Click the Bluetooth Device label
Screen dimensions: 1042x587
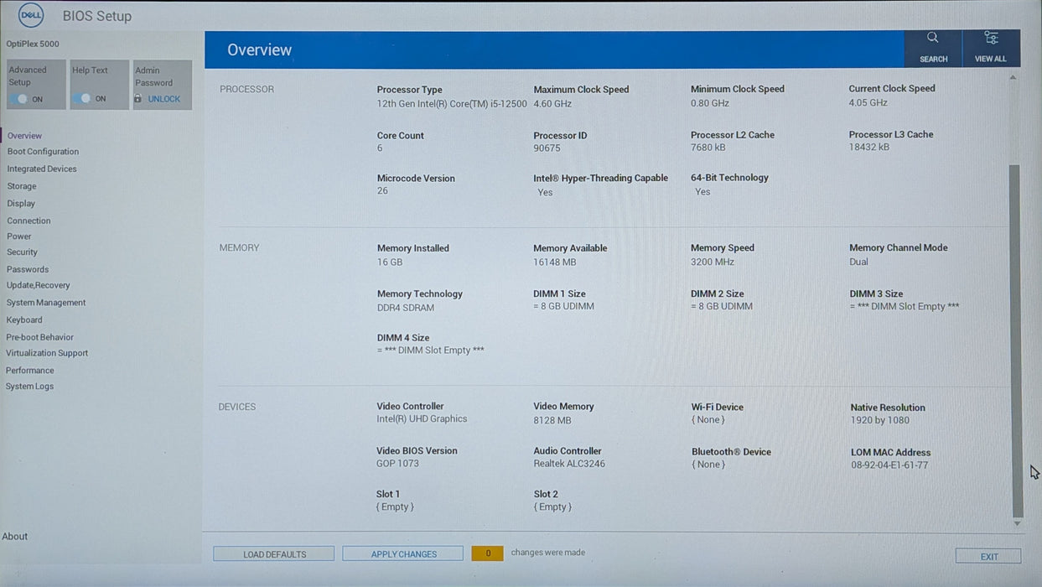(731, 452)
